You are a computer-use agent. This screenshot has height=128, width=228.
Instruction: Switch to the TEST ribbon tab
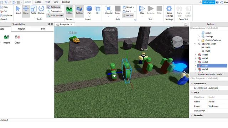pyautogui.click(x=47, y=2)
